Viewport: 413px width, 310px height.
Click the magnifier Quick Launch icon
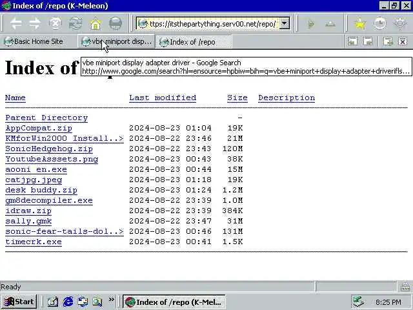(97, 302)
